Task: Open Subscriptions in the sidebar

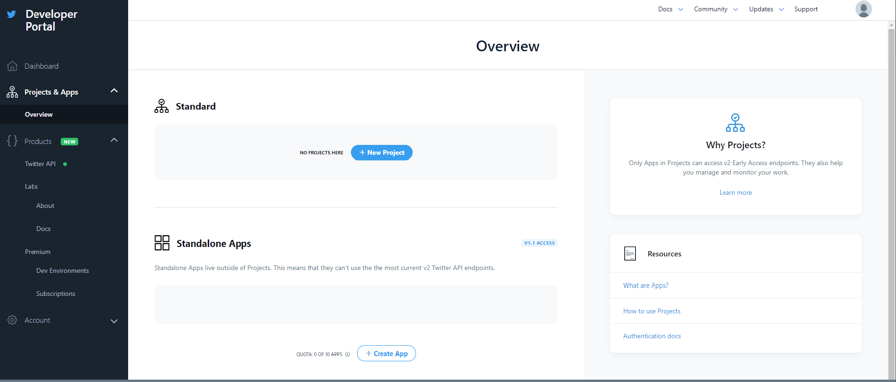Action: click(56, 294)
